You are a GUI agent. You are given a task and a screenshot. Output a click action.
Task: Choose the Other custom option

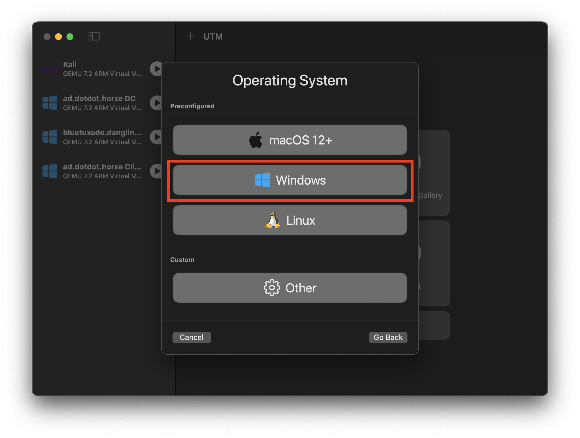click(290, 288)
